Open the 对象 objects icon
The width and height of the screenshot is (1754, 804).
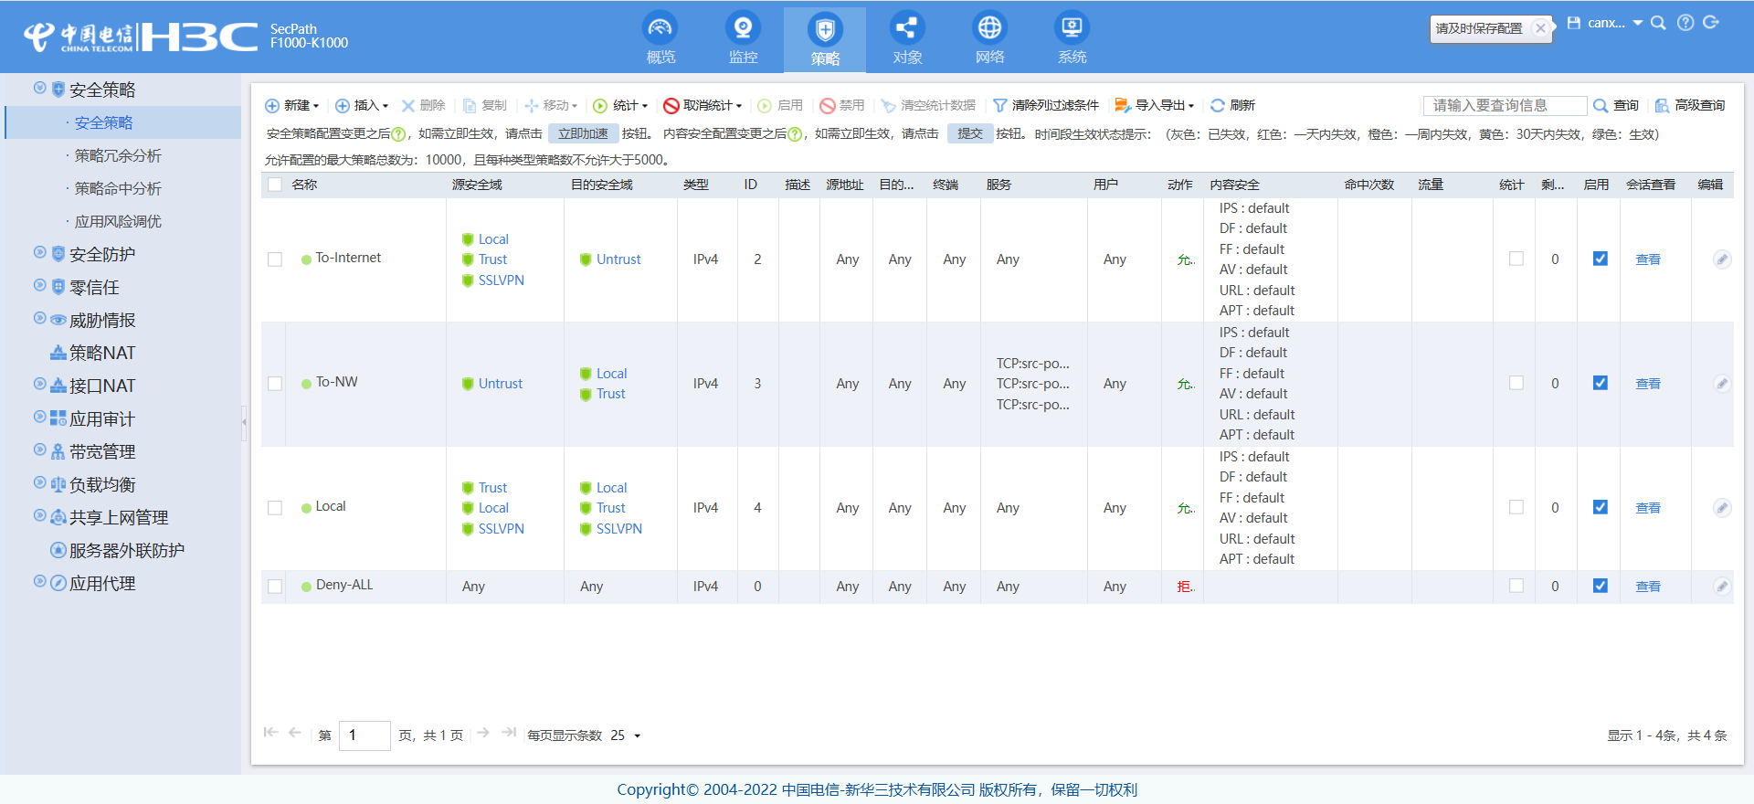[x=907, y=28]
